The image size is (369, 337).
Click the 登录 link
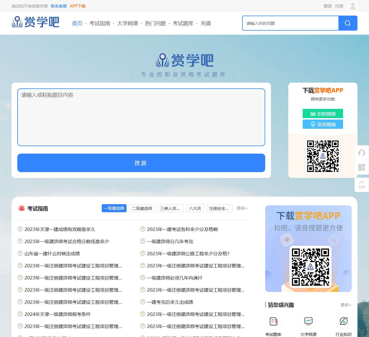click(x=328, y=6)
